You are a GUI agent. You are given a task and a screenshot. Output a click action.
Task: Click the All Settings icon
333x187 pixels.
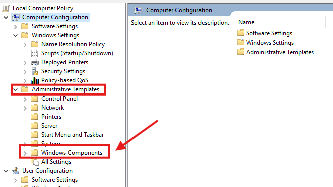pos(35,162)
